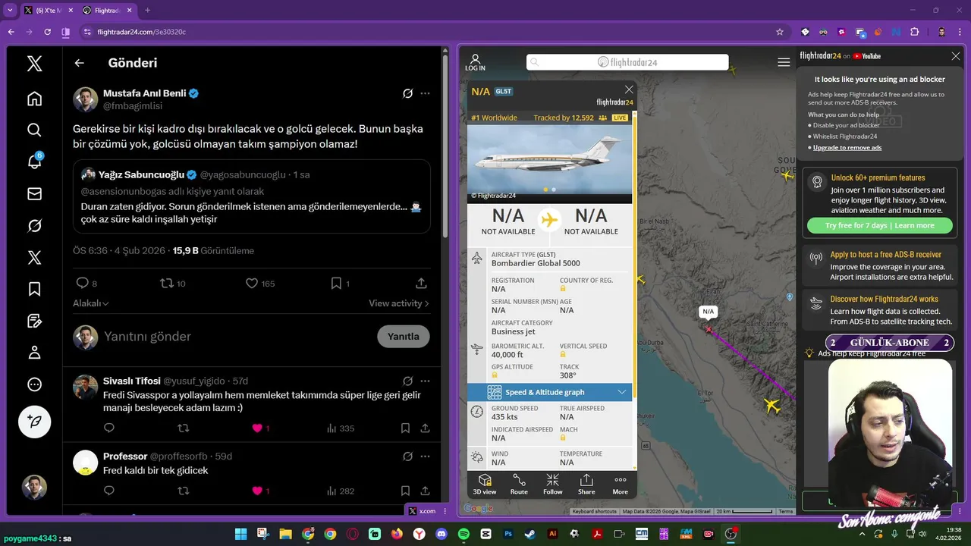Click the Yanıtla reply button
The image size is (971, 546).
pos(404,337)
